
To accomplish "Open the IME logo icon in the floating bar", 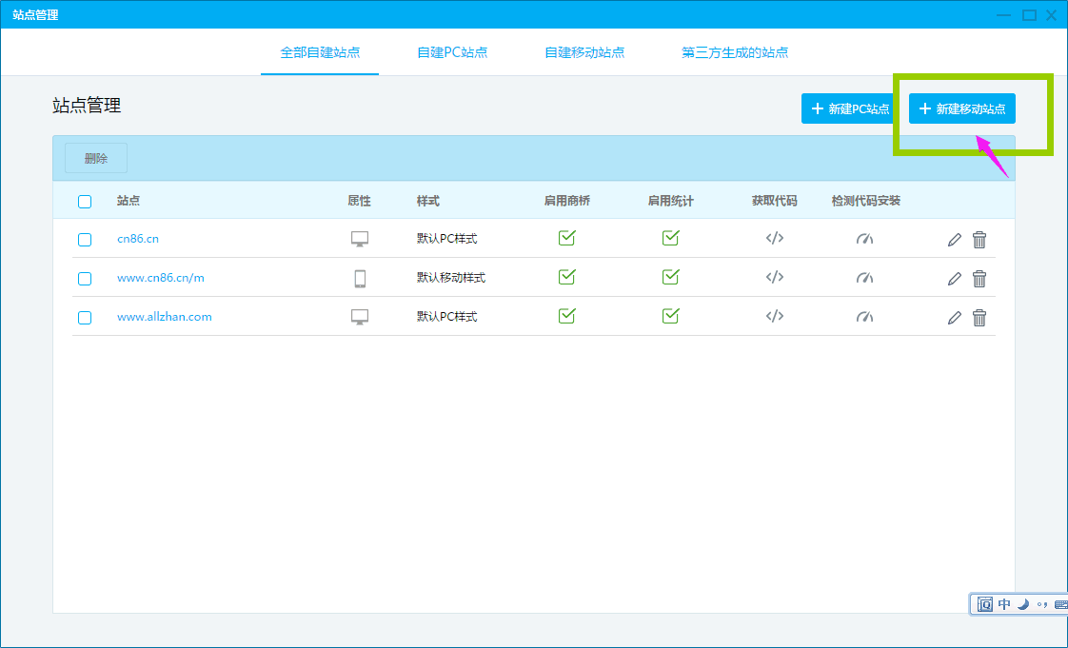I will [985, 604].
